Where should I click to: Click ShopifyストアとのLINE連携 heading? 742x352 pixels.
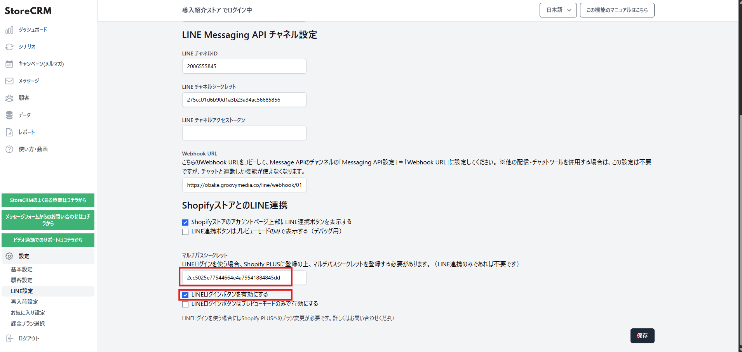coord(235,205)
